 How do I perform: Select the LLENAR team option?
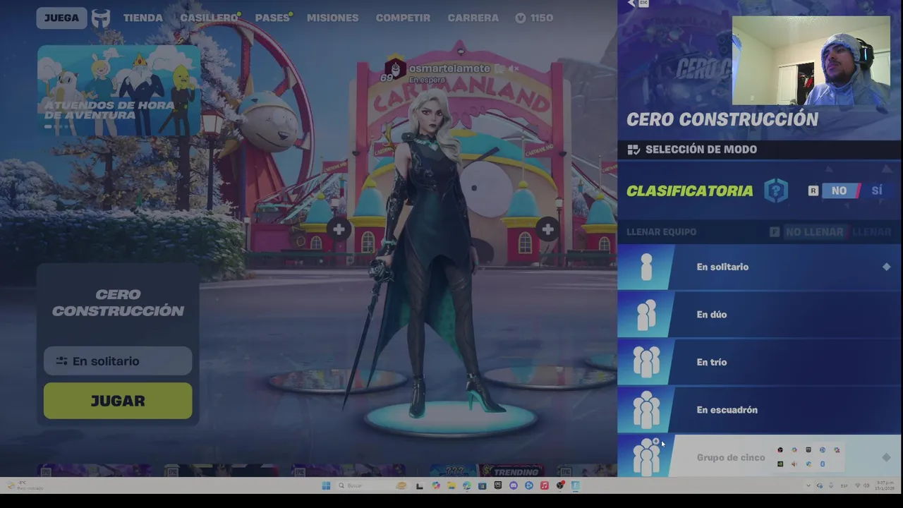point(872,231)
